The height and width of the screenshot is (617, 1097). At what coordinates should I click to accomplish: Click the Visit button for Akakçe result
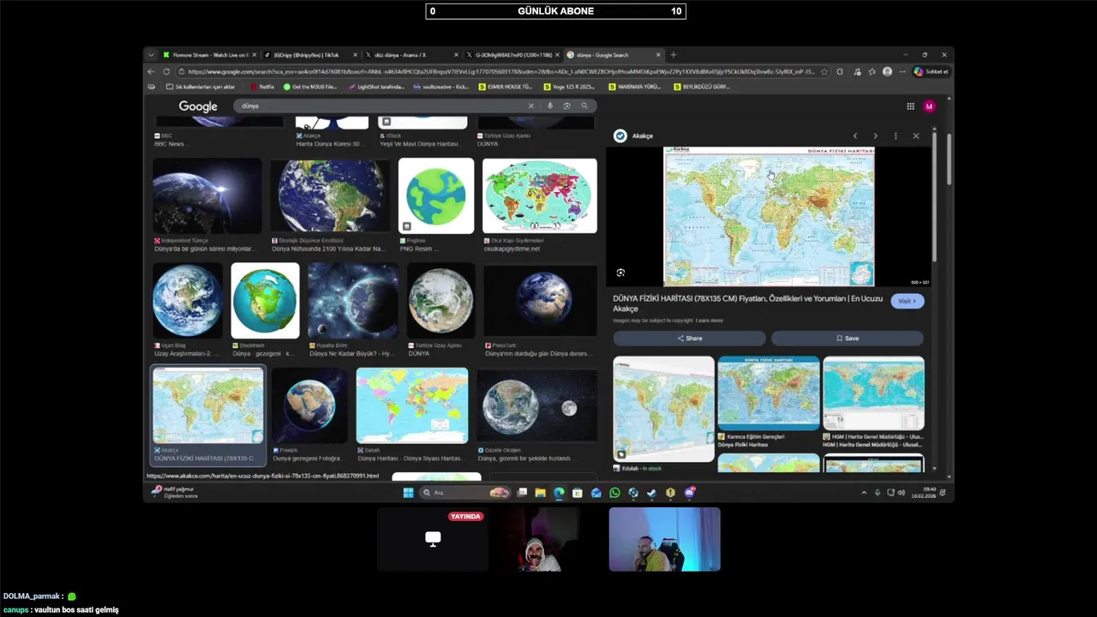908,302
